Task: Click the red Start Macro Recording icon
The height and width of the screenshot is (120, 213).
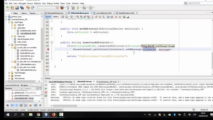Action: coord(116,17)
